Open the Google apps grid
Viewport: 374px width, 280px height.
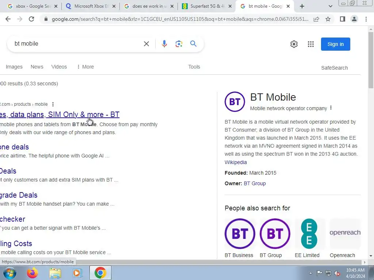point(310,44)
